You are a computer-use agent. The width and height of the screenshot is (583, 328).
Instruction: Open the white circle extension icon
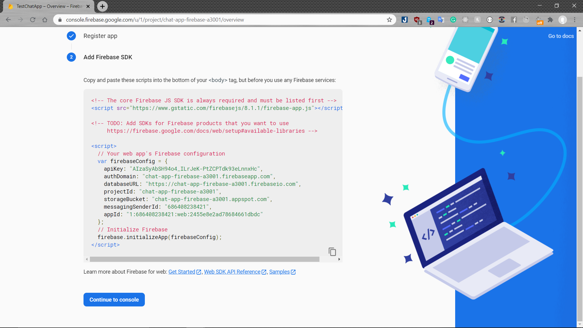click(489, 20)
